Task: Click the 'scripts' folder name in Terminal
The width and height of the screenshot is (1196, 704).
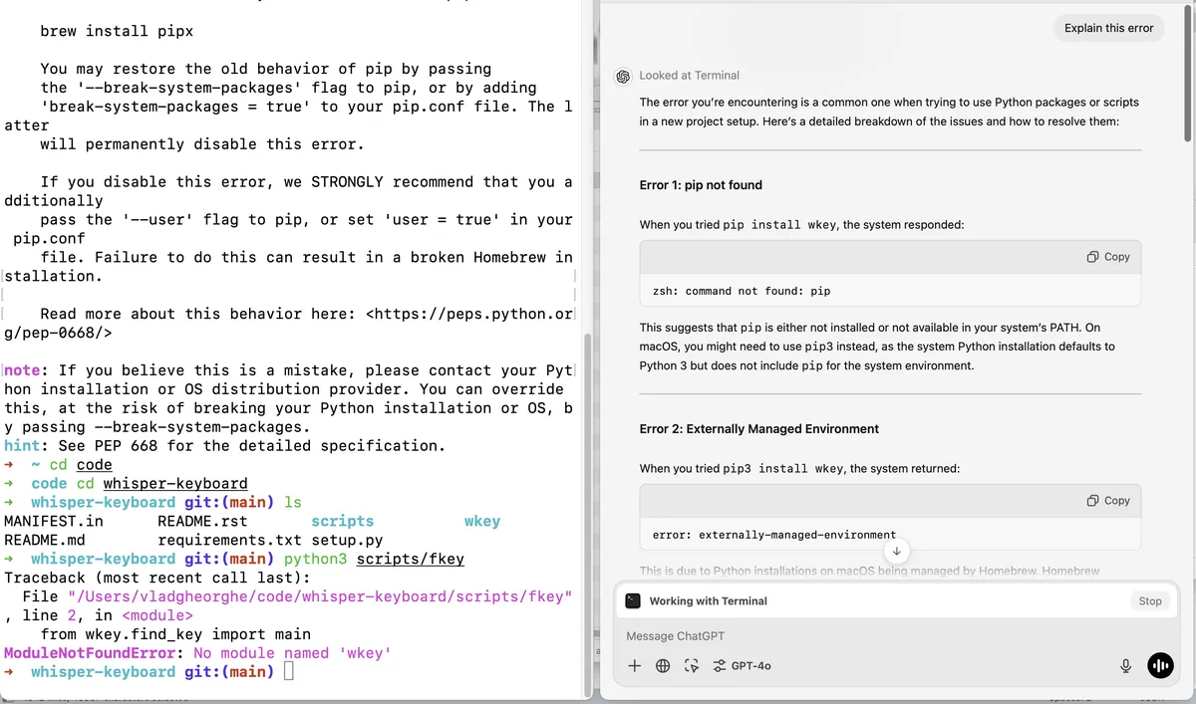Action: click(343, 522)
